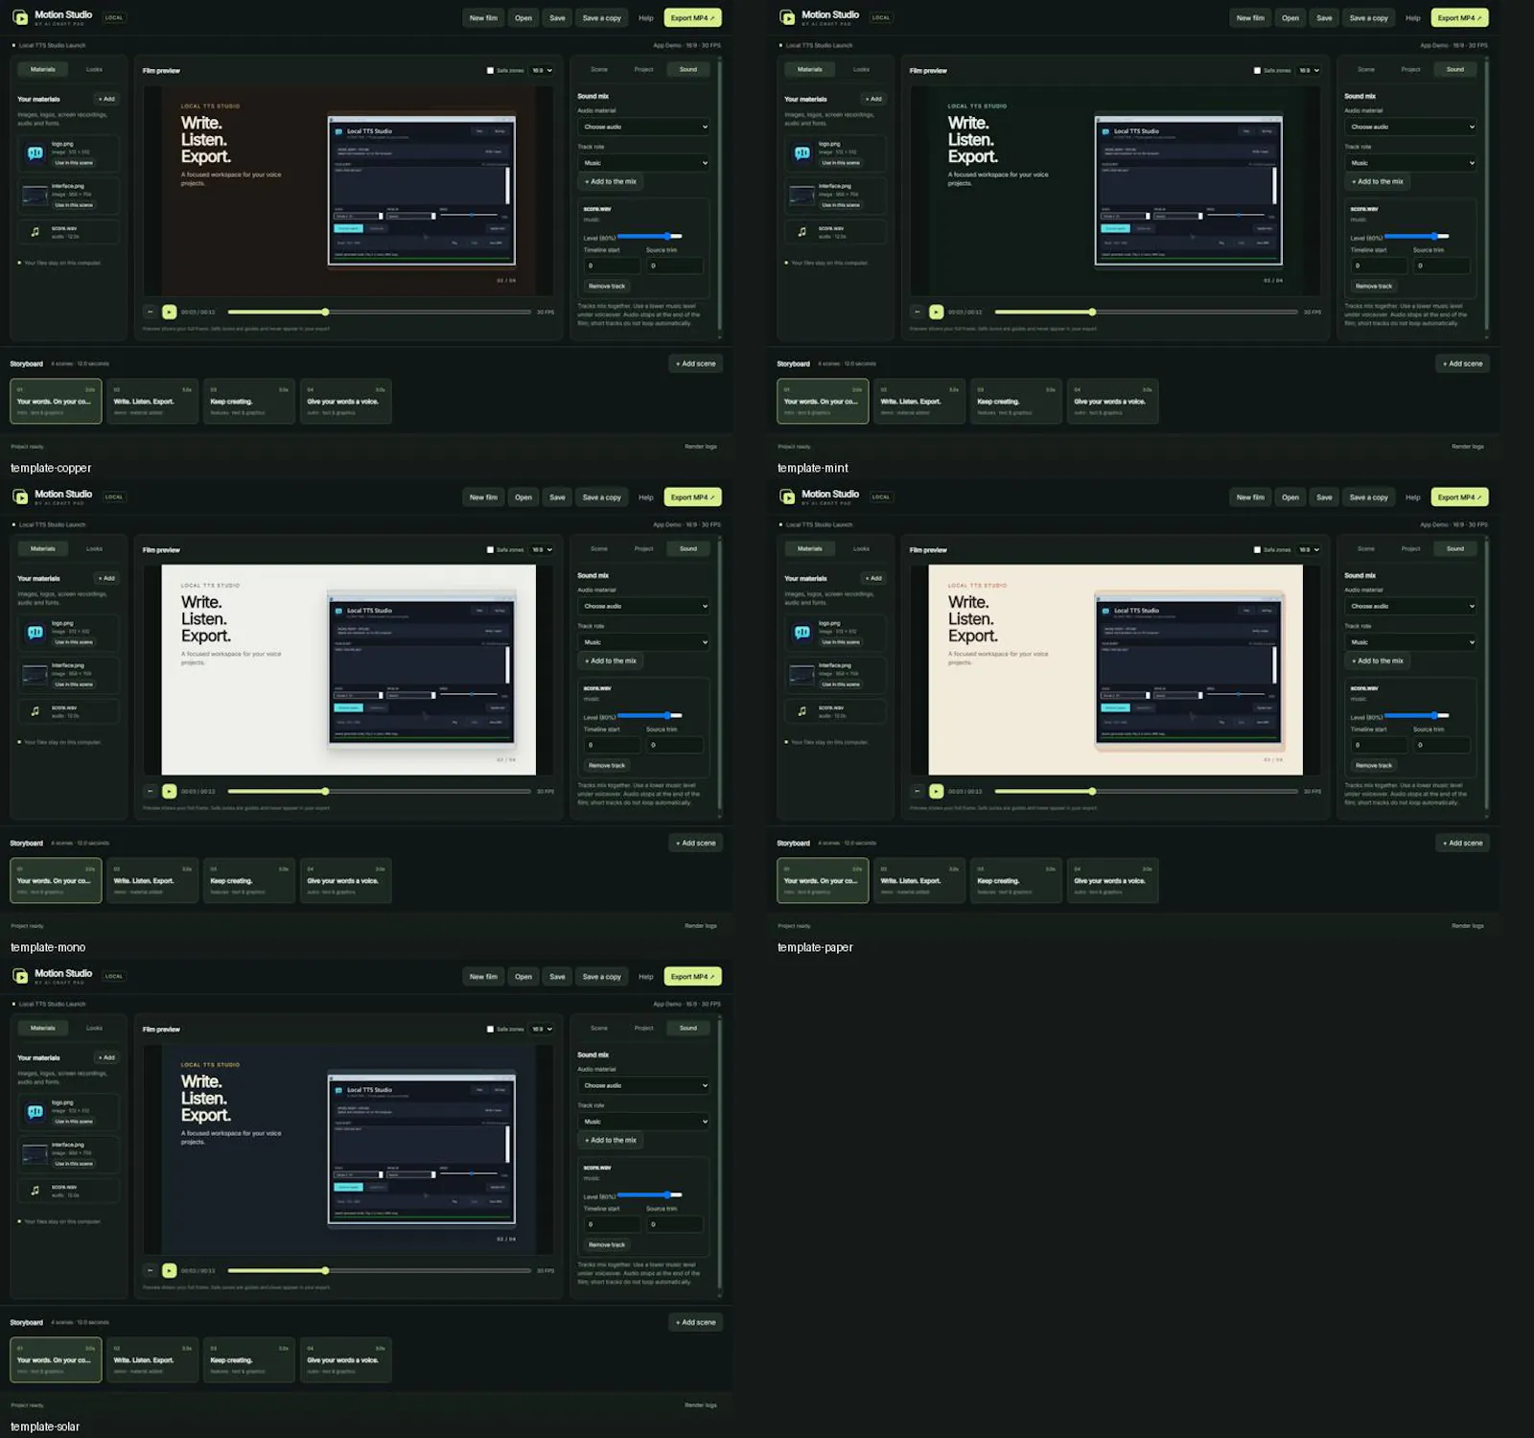Select Sound tab in template-solar

(688, 1028)
